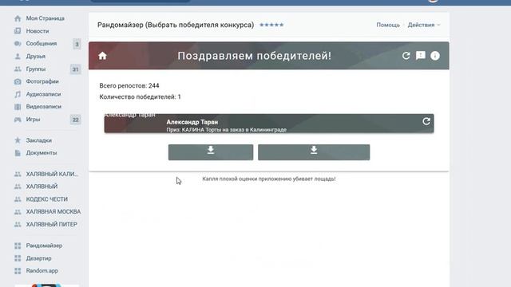Click the apps grid icon beside Random.app
Image resolution: width=511 pixels, height=287 pixels.
click(x=18, y=271)
